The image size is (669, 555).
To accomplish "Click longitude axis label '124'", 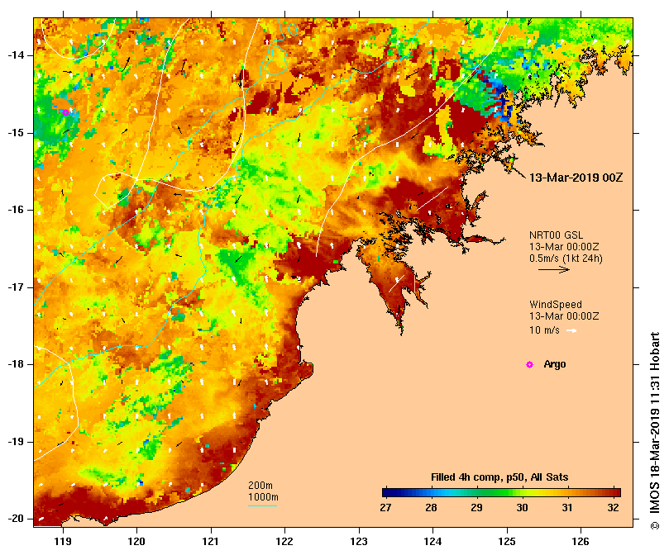I will pyautogui.click(x=432, y=541).
